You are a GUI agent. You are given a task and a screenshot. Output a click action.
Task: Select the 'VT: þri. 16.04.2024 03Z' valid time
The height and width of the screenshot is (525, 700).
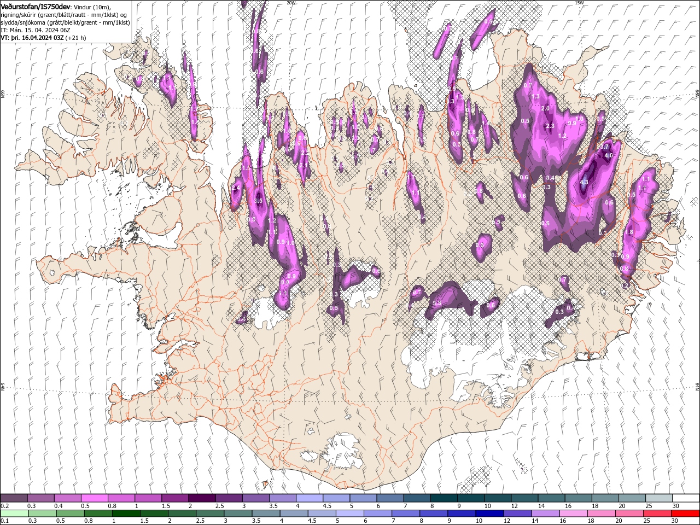[x=32, y=38]
